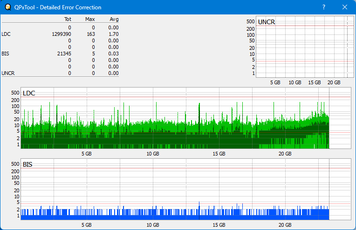Viewport: 356px width, 230px height.
Task: Select the BIS total value 21345
Action: pos(64,54)
